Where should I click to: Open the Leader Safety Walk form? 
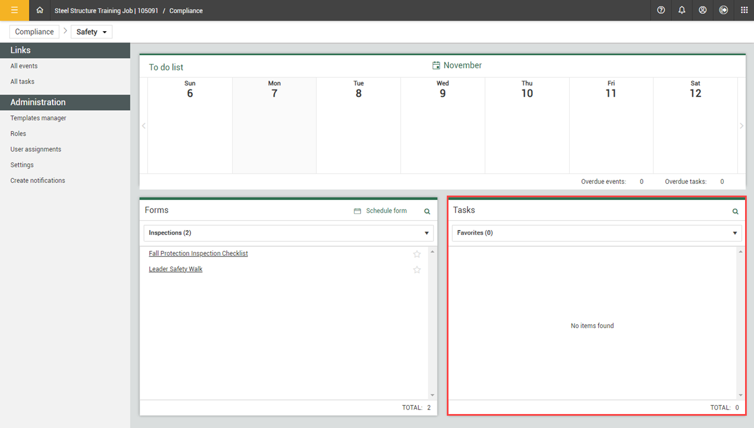point(175,269)
